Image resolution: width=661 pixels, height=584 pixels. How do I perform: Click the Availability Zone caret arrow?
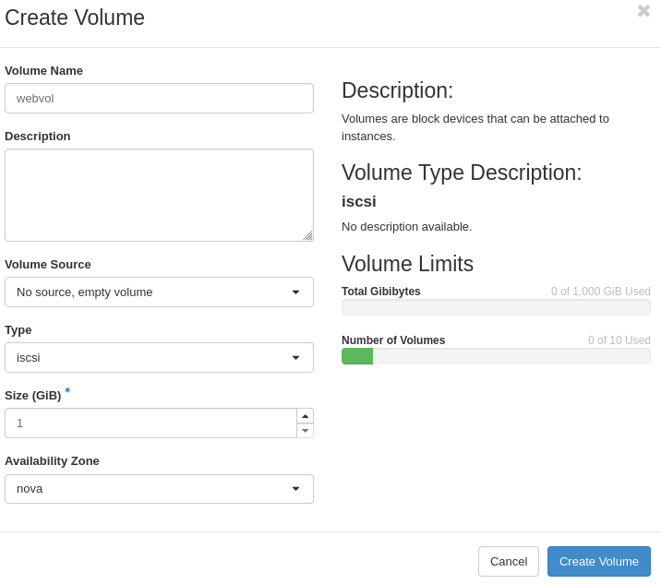pyautogui.click(x=296, y=489)
